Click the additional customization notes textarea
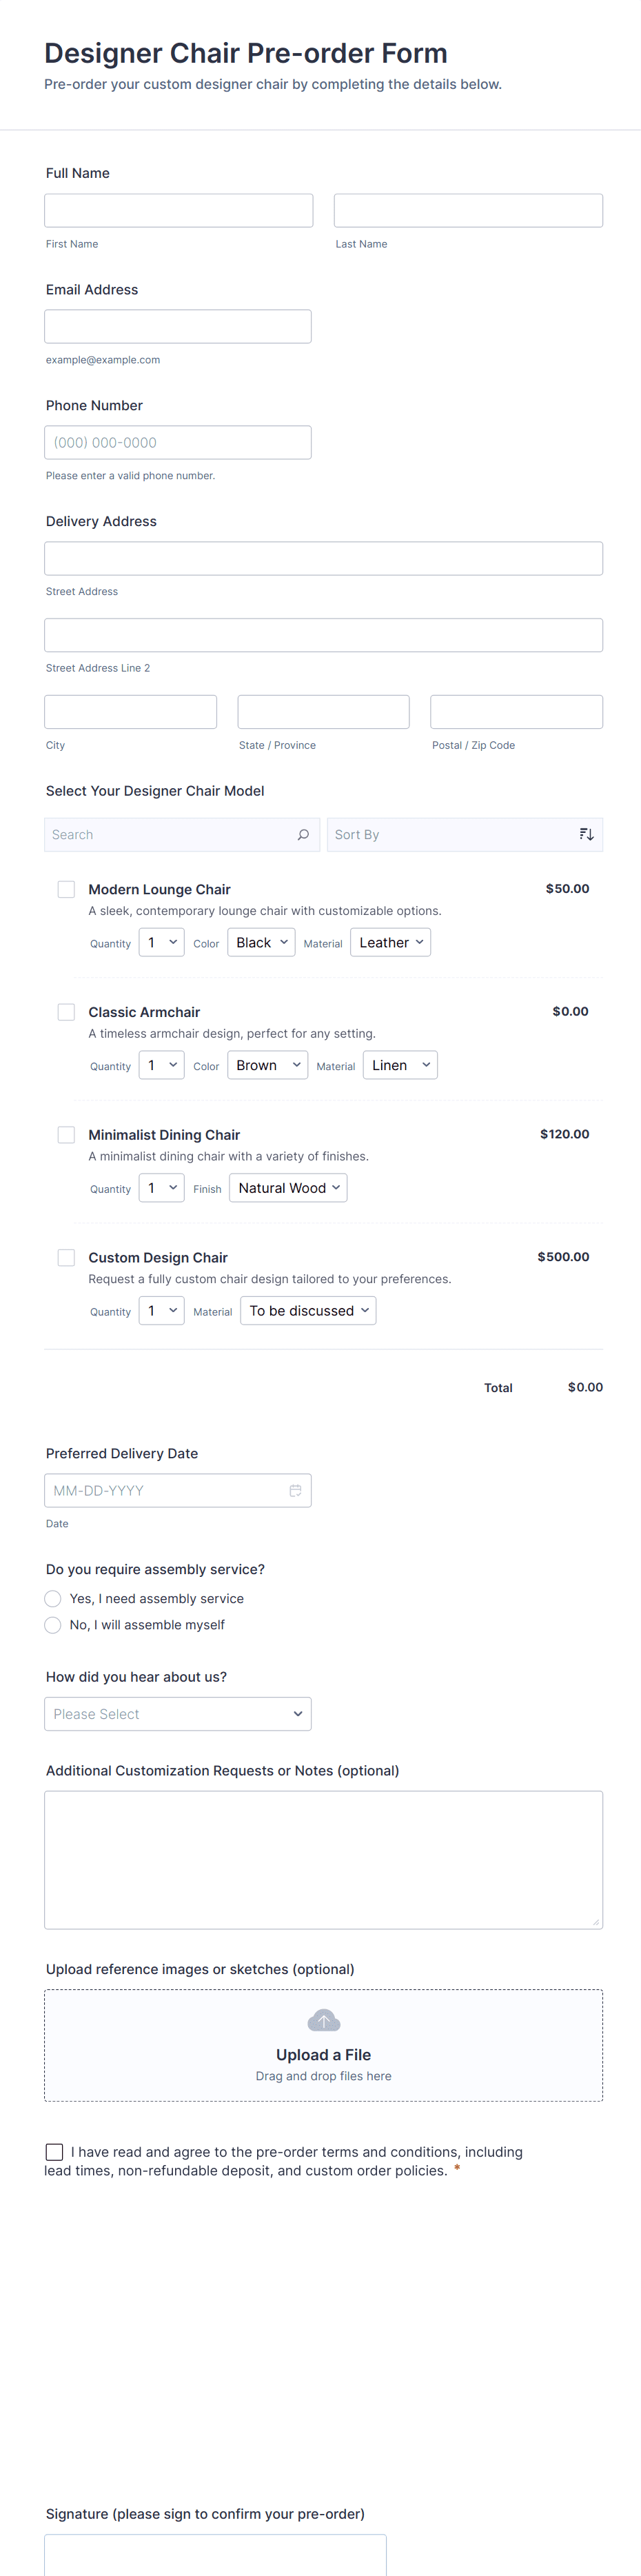641x2576 pixels. coord(323,1860)
